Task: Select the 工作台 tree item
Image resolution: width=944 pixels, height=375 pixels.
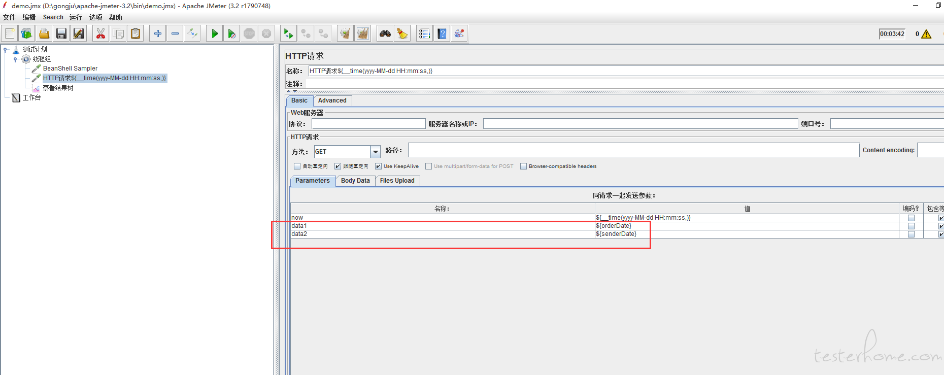Action: click(31, 97)
